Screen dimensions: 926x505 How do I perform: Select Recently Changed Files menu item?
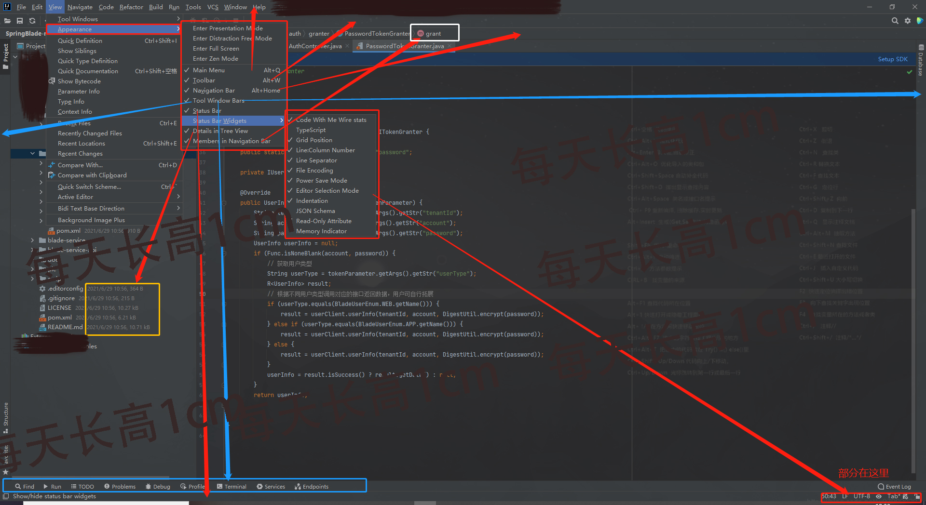[x=114, y=133]
